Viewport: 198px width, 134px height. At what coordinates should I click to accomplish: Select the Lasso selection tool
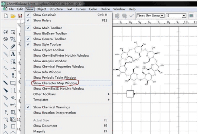(x=6, y=32)
